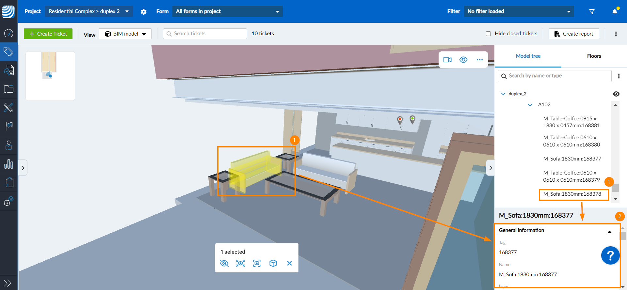Image resolution: width=627 pixels, height=290 pixels.
Task: Toggle duplex_2 model visibility eye
Action: click(616, 94)
